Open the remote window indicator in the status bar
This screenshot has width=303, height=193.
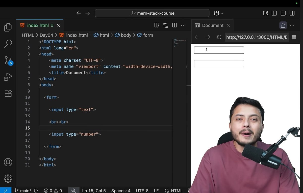click(x=6, y=190)
